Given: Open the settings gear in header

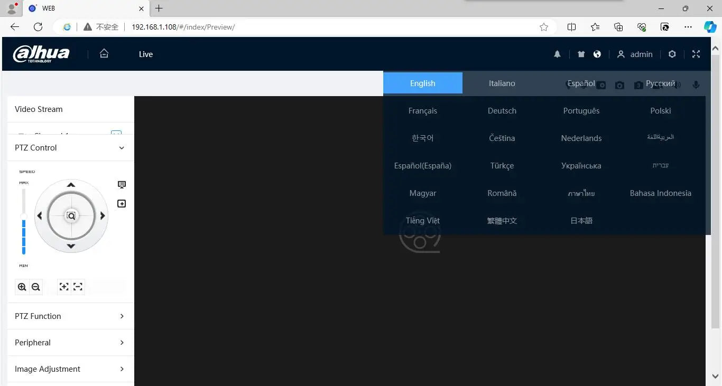Looking at the screenshot, I should pos(672,54).
